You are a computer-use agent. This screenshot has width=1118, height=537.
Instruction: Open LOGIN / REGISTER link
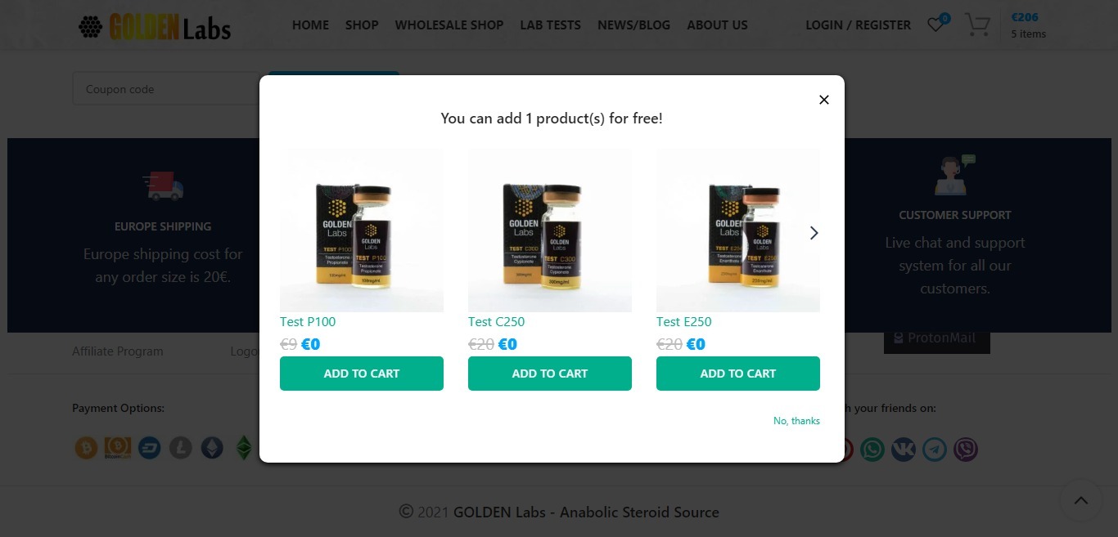point(858,25)
